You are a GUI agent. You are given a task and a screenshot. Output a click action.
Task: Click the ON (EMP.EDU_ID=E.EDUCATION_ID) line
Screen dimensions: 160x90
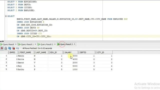[x=34, y=25]
